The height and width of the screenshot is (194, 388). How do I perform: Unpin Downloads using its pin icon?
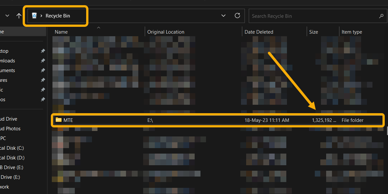click(43, 60)
